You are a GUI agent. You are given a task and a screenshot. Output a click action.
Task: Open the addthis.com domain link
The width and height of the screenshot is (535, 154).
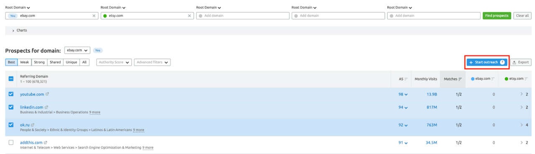[31, 142]
